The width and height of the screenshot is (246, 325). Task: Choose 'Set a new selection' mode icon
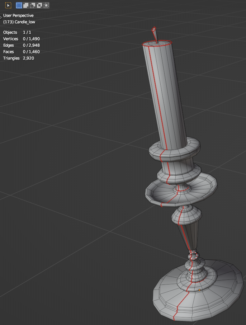(19, 5)
